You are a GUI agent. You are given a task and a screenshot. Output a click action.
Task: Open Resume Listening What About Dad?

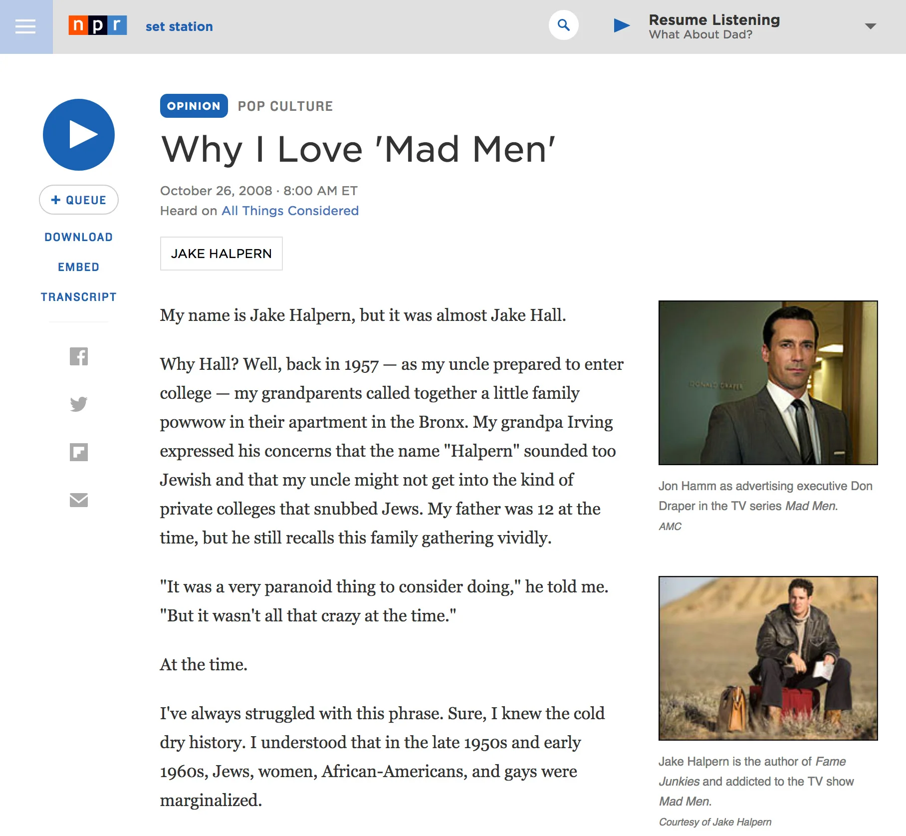pos(714,27)
